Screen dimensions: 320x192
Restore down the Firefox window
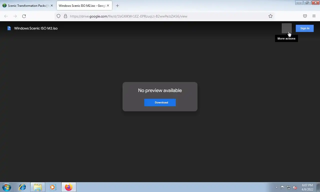[307, 3]
